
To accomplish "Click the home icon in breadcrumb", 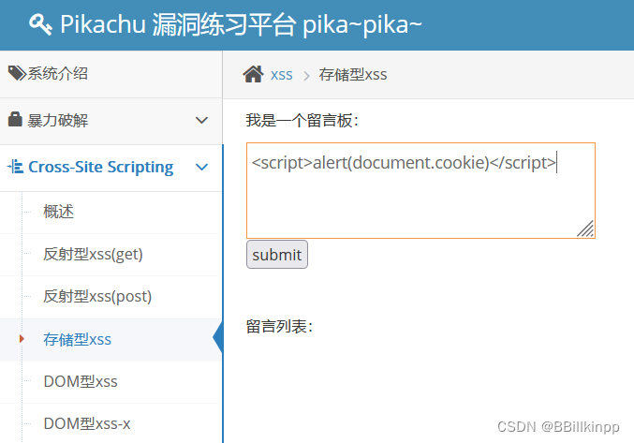I will 253,74.
